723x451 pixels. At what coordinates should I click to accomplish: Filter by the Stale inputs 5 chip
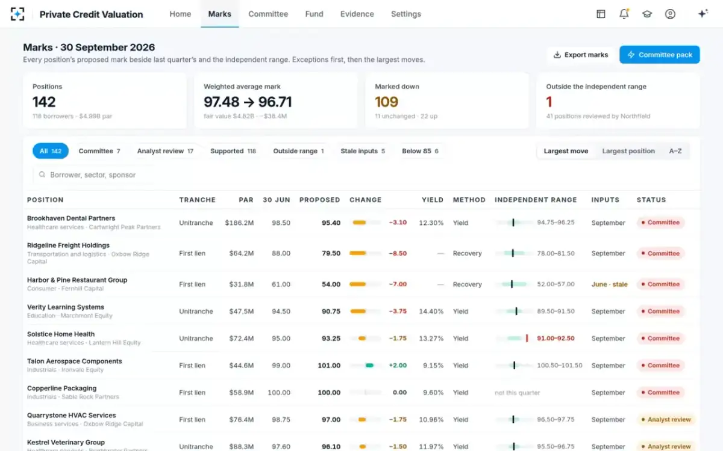coord(363,151)
